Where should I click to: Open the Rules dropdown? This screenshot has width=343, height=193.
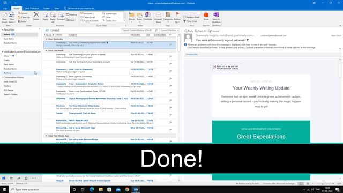[x=139, y=17]
